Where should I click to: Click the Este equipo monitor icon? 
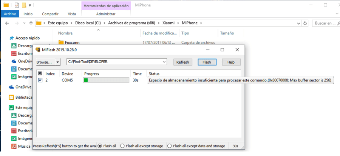11,107
